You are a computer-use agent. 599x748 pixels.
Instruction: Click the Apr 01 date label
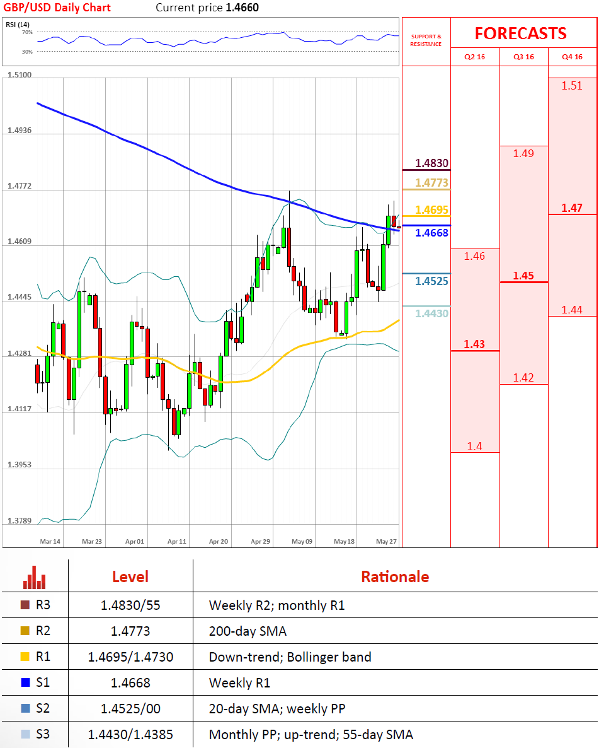coord(134,541)
